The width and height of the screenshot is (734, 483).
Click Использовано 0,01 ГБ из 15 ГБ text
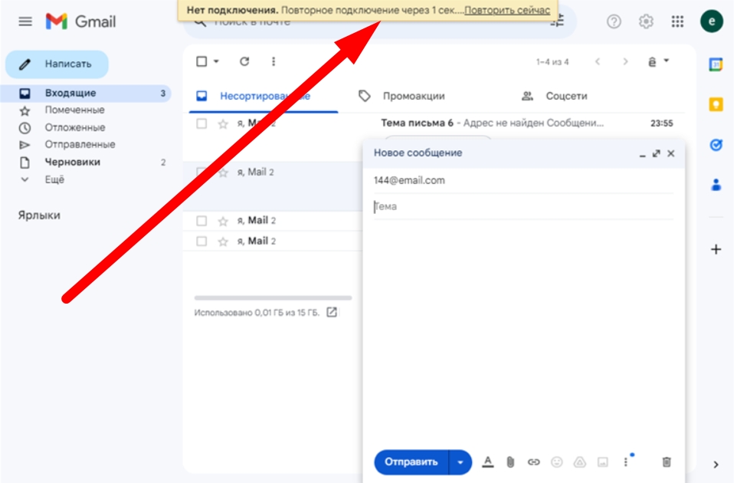[x=257, y=313]
